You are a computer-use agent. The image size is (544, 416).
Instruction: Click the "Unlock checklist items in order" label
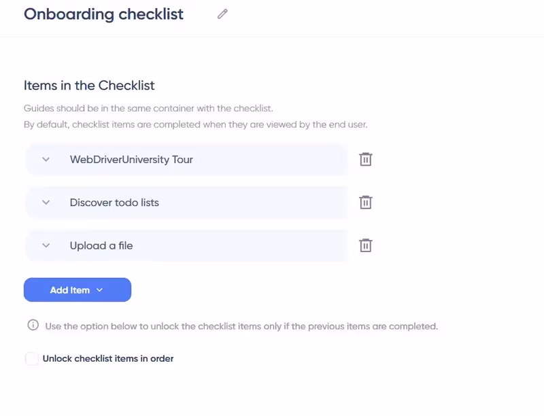pos(109,358)
